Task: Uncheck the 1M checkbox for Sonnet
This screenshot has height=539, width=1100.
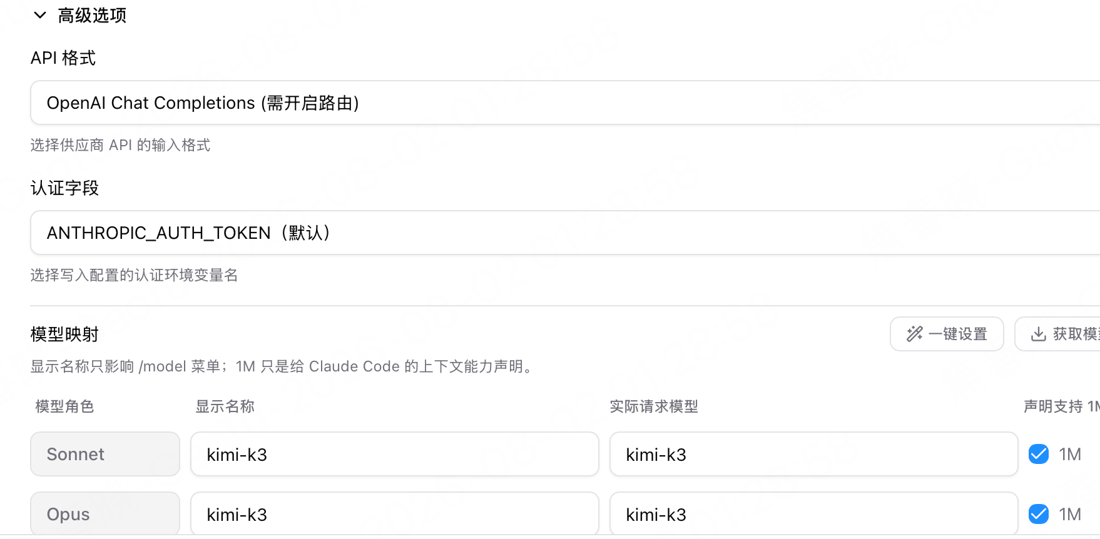Action: (1039, 454)
